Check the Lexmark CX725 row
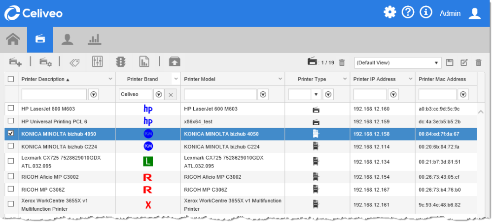The height and width of the screenshot is (223, 493). coord(11,161)
